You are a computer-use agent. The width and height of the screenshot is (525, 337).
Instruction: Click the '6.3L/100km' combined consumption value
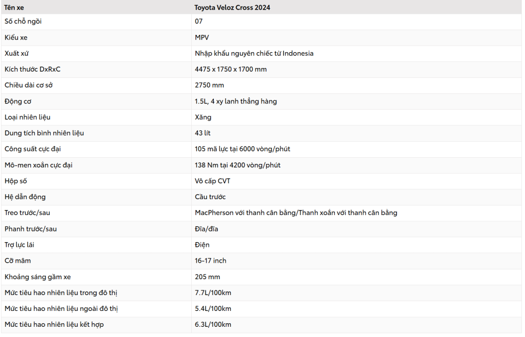[x=213, y=325]
